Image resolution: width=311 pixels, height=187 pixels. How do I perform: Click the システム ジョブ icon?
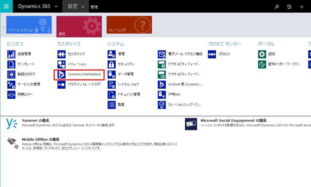[x=112, y=85]
